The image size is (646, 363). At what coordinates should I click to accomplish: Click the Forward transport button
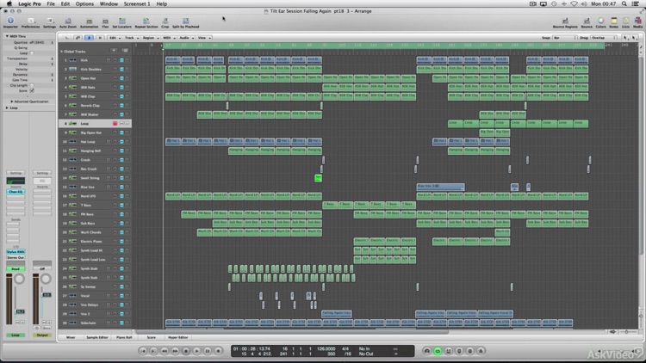175,351
